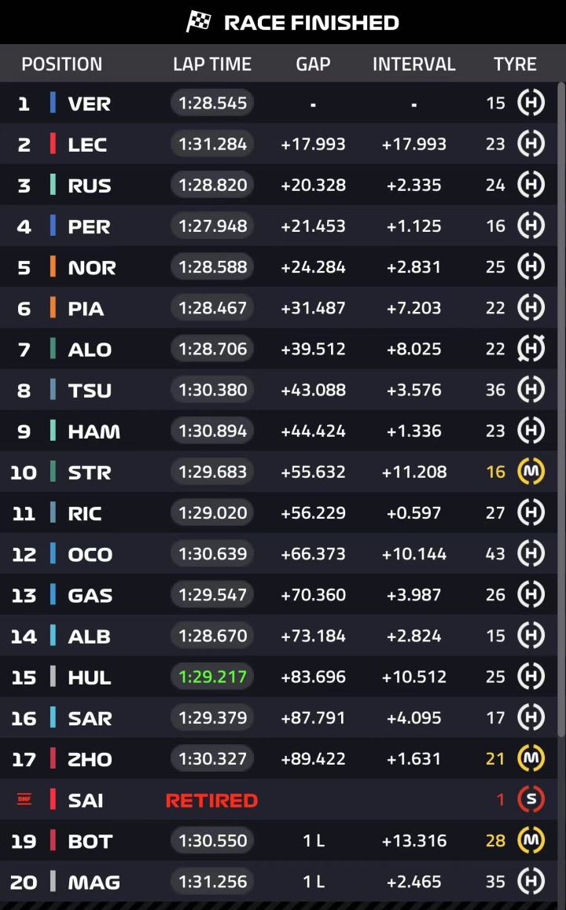Click the red RETIRED label for SAI
The width and height of the screenshot is (566, 910).
click(211, 800)
